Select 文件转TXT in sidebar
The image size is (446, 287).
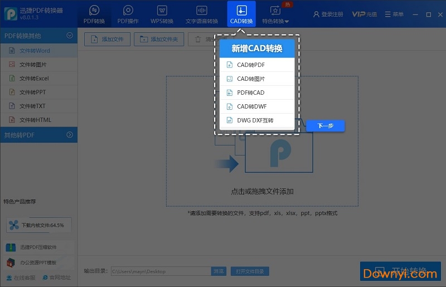click(38, 106)
